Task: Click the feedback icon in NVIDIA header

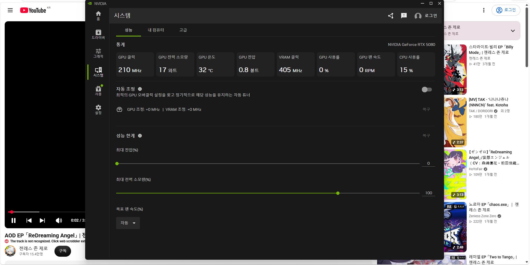Action: point(404,16)
